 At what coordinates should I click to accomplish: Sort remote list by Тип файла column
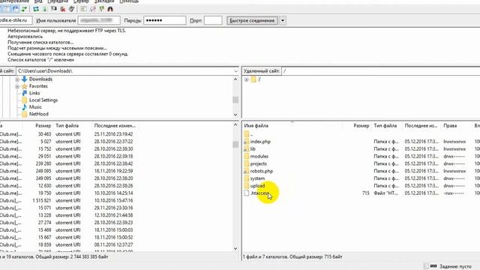tap(385, 126)
